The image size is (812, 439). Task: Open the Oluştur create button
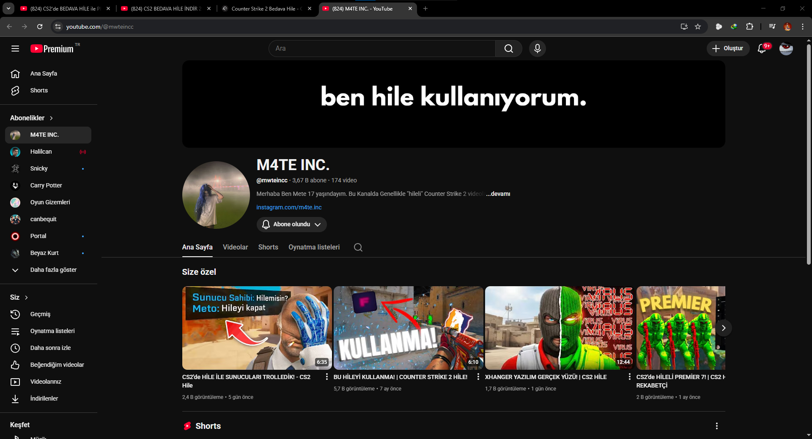pyautogui.click(x=728, y=49)
